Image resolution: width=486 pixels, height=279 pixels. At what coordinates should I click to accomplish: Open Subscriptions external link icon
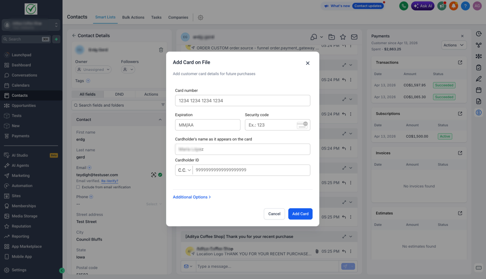(x=460, y=113)
